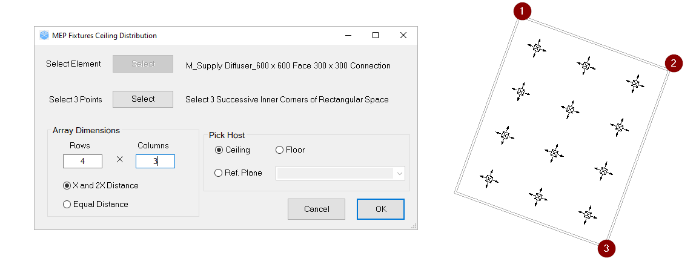Click the OK button
Viewport: 699px width, 267px height.
pos(380,209)
